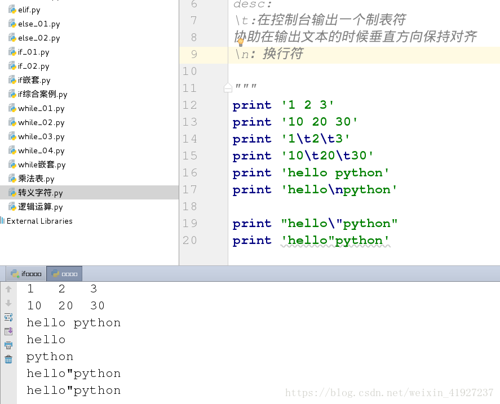The width and height of the screenshot is (500, 404).
Task: Click the '10\t20\t30' string
Action: pos(327,156)
